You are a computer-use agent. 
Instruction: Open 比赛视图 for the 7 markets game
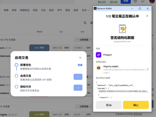[x=83, y=106]
